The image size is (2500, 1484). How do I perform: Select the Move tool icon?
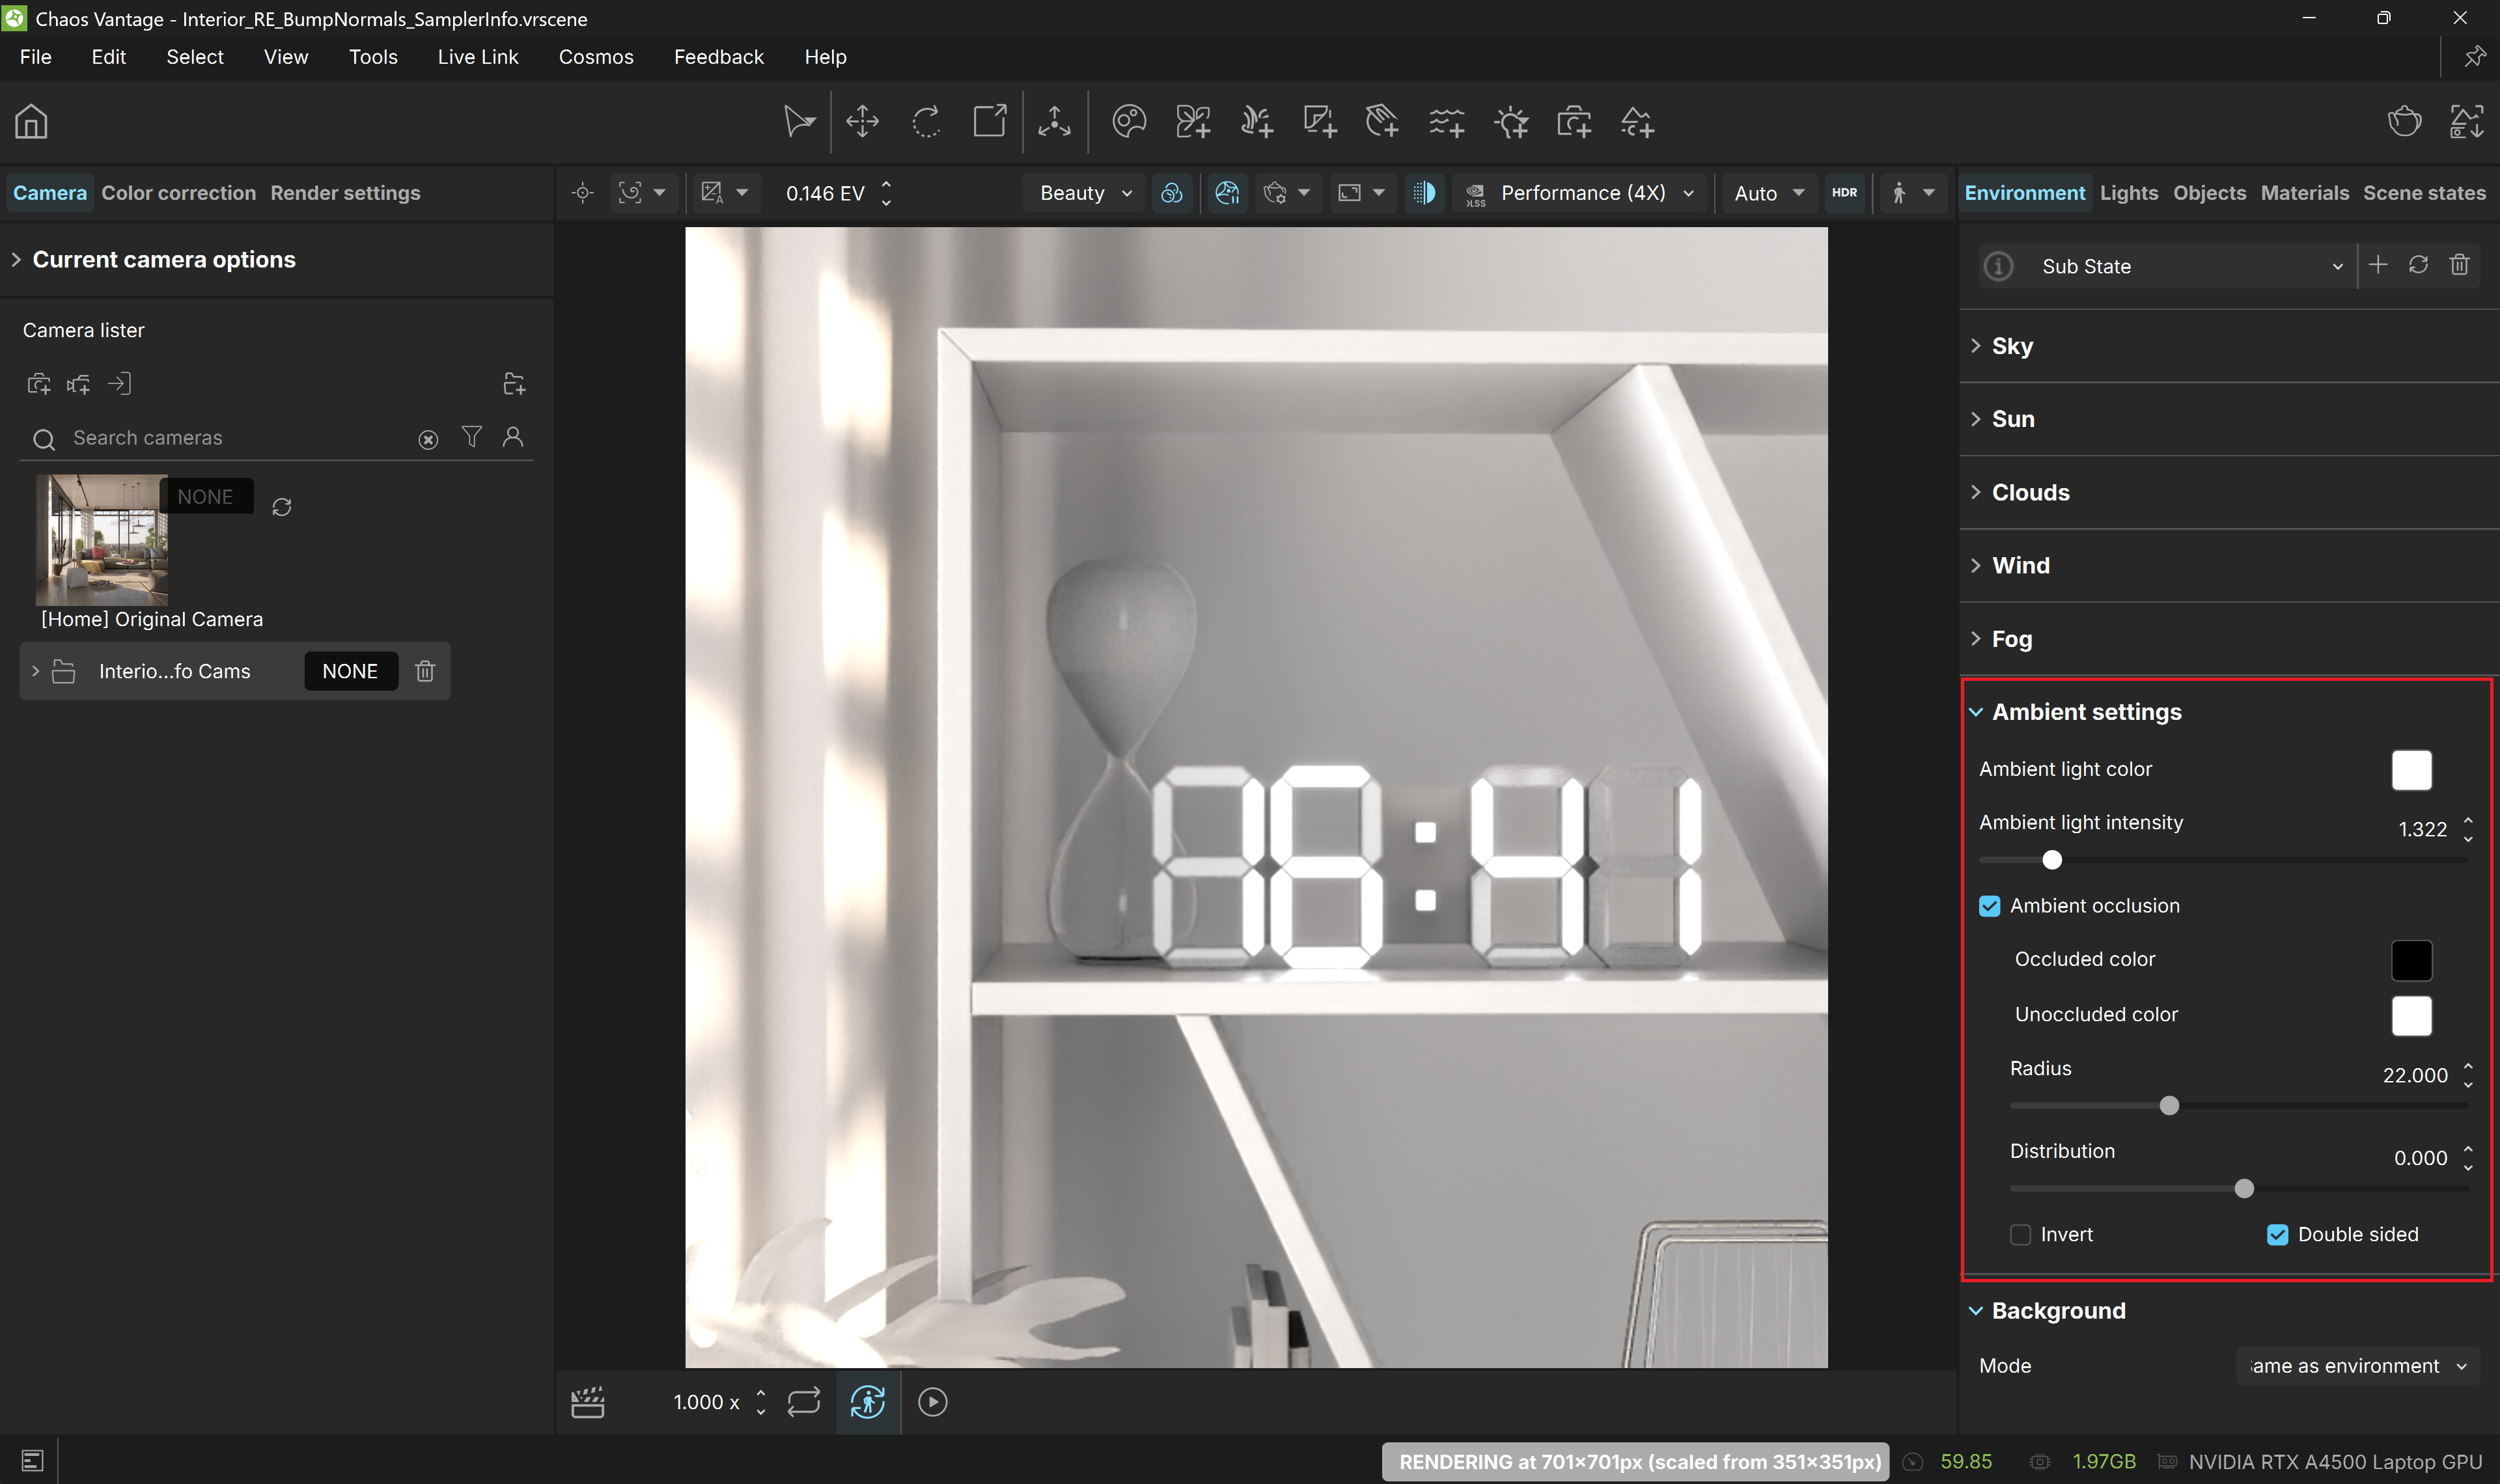click(x=862, y=122)
